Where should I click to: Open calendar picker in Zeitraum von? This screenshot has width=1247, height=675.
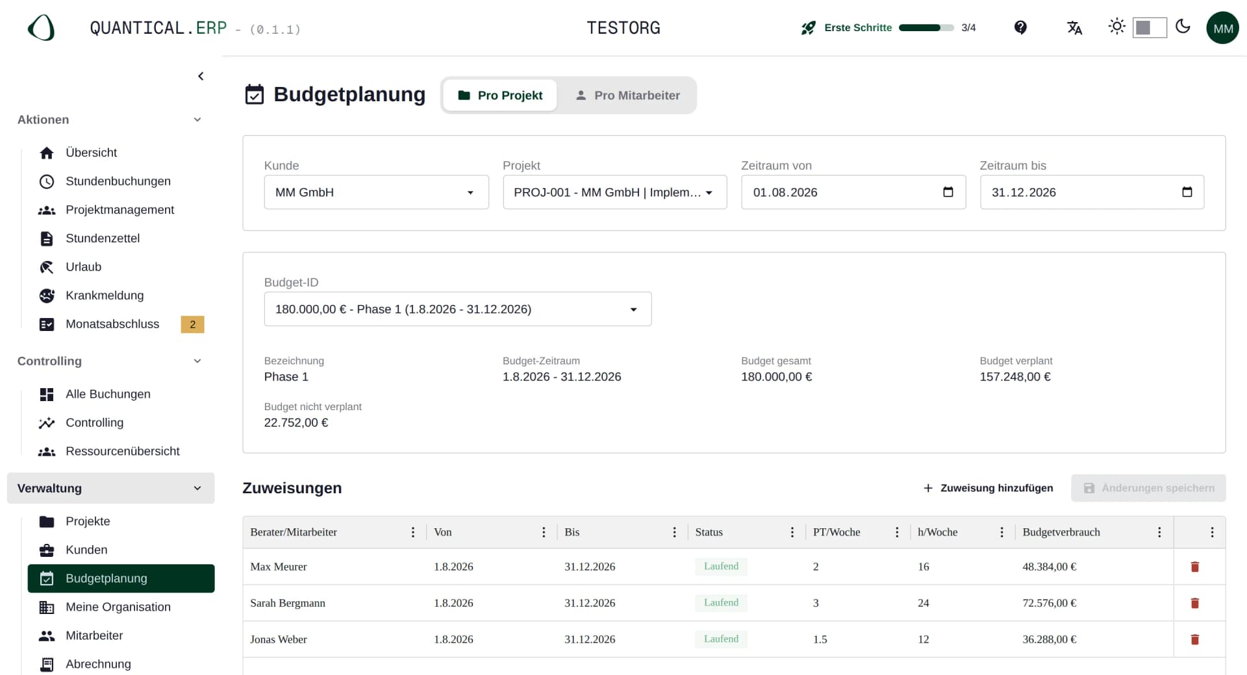point(948,192)
